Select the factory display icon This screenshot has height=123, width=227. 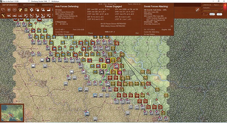[48, 10]
